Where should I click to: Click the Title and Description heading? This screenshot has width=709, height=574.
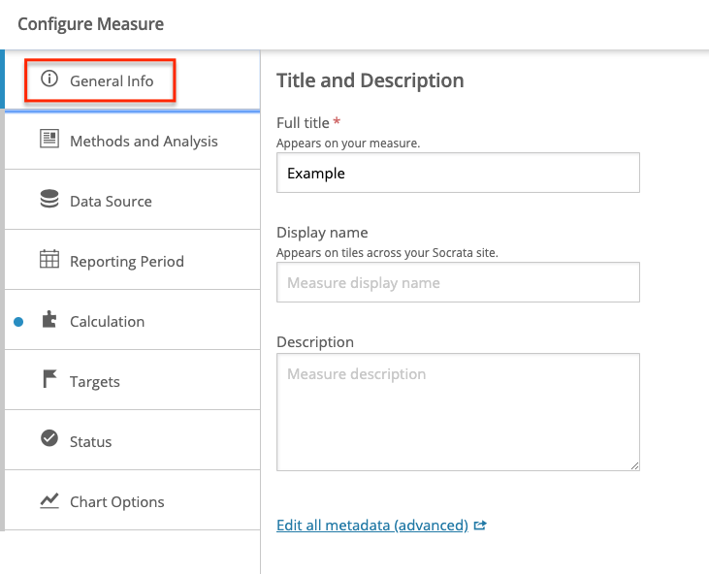371,80
